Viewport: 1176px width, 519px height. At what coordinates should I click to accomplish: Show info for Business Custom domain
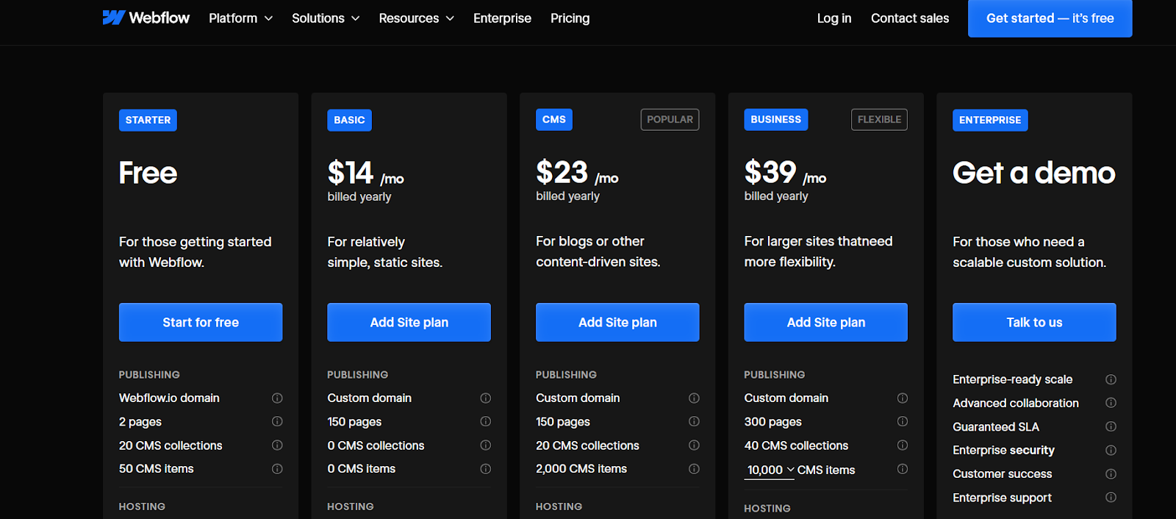[x=903, y=398]
